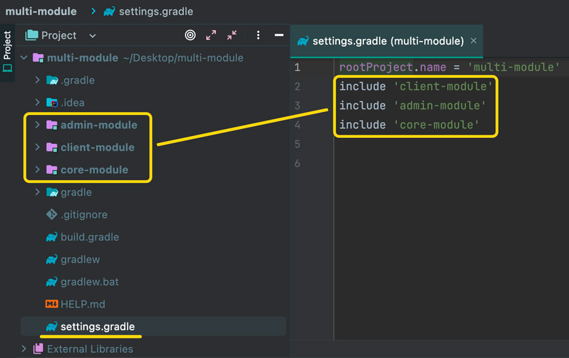Collapse the multi-module root folder

tap(24, 58)
